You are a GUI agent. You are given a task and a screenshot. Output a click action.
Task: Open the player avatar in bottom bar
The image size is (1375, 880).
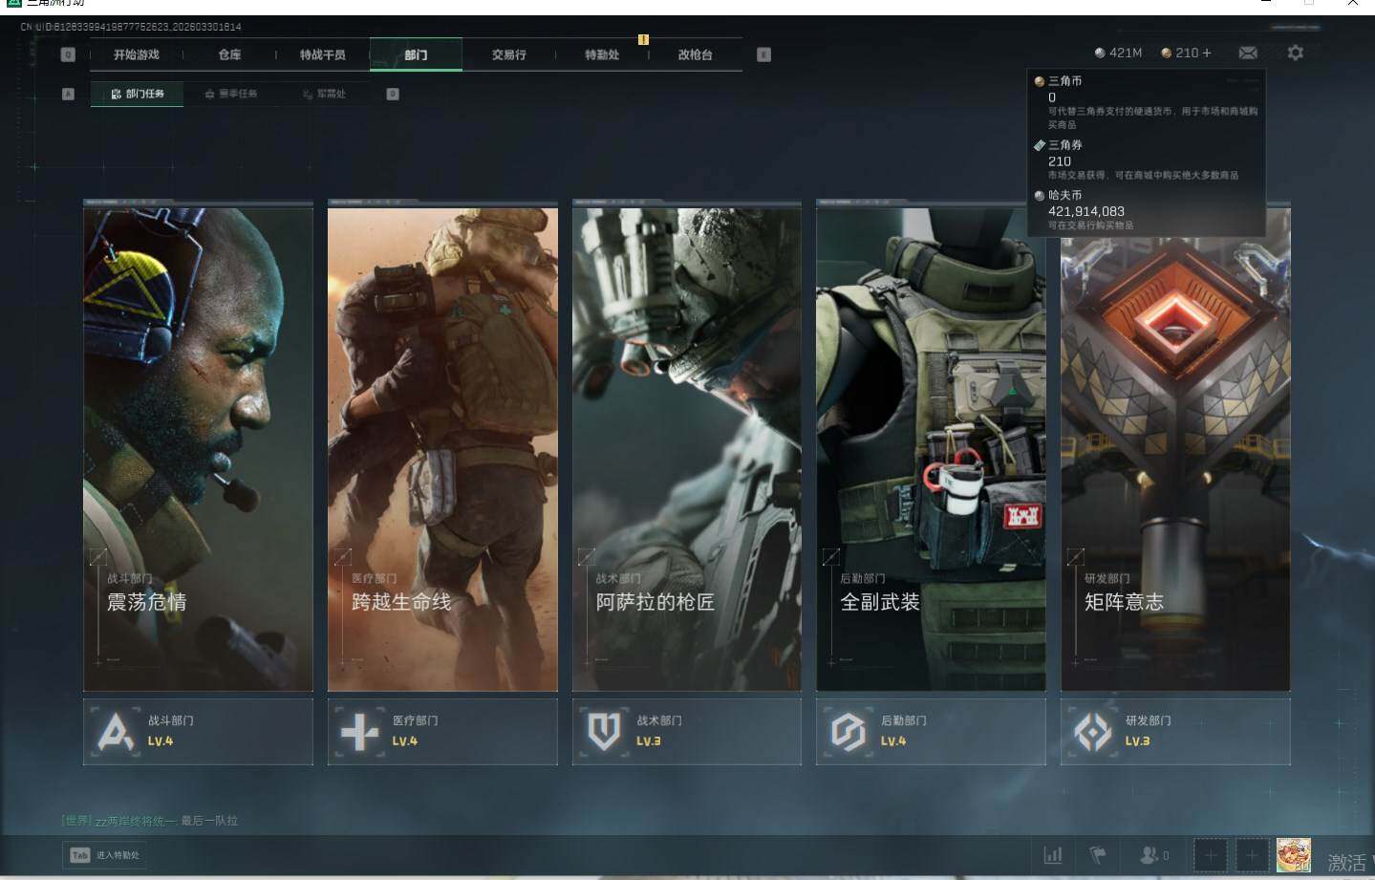[x=1294, y=855]
